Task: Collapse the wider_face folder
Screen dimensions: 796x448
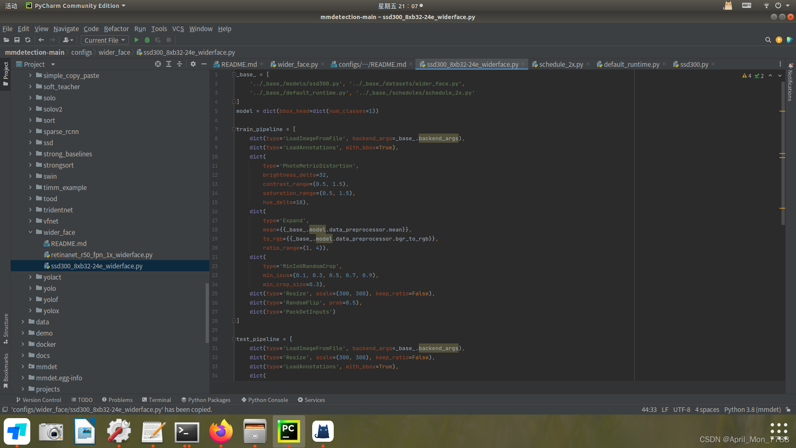Action: click(30, 232)
